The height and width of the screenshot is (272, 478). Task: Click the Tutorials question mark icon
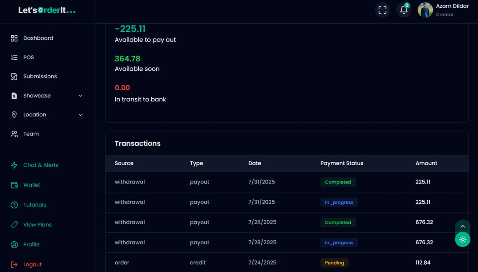point(14,205)
